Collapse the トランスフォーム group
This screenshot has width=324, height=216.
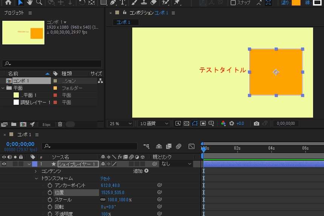coord(37,178)
